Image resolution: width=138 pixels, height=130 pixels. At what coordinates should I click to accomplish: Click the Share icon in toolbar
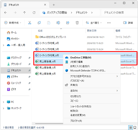(68, 23)
